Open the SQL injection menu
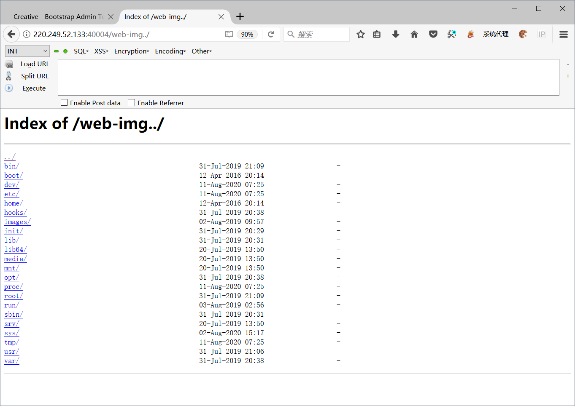Screen dimensions: 575x406 point(81,51)
